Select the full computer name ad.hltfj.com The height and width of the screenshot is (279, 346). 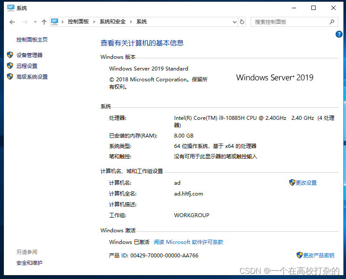tap(188, 194)
